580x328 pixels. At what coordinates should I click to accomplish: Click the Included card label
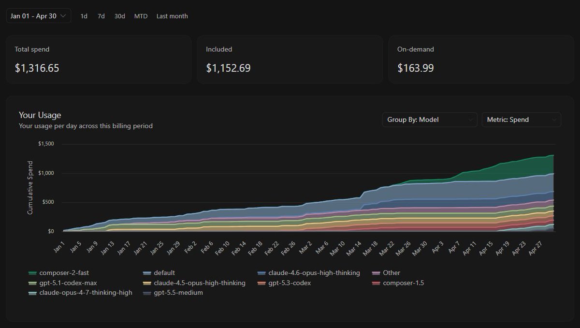(x=219, y=49)
